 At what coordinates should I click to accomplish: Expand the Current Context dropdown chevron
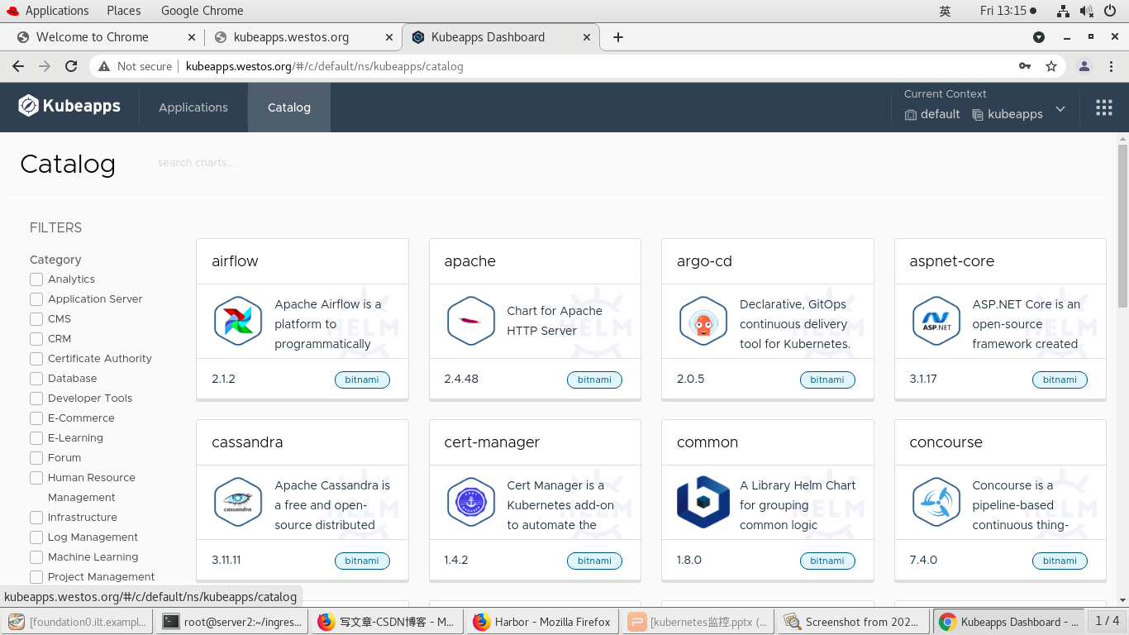point(1060,109)
